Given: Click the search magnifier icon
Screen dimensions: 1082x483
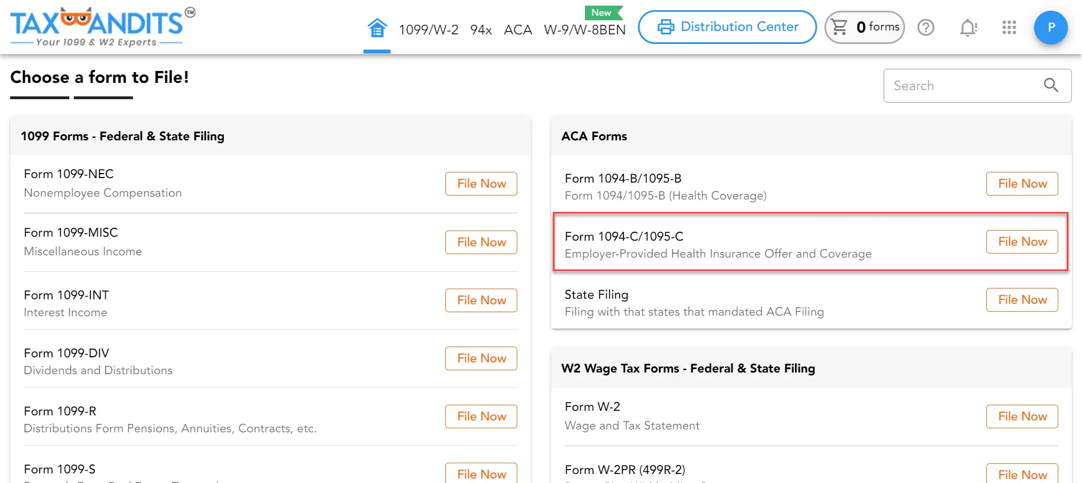Looking at the screenshot, I should coord(1051,85).
